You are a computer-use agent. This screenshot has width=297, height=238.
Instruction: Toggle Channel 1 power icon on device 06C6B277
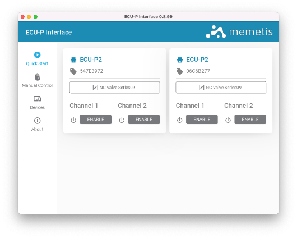(x=179, y=120)
